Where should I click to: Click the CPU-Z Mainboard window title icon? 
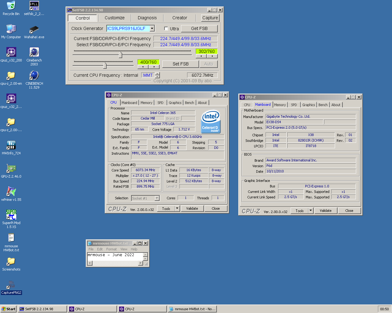tap(242, 97)
